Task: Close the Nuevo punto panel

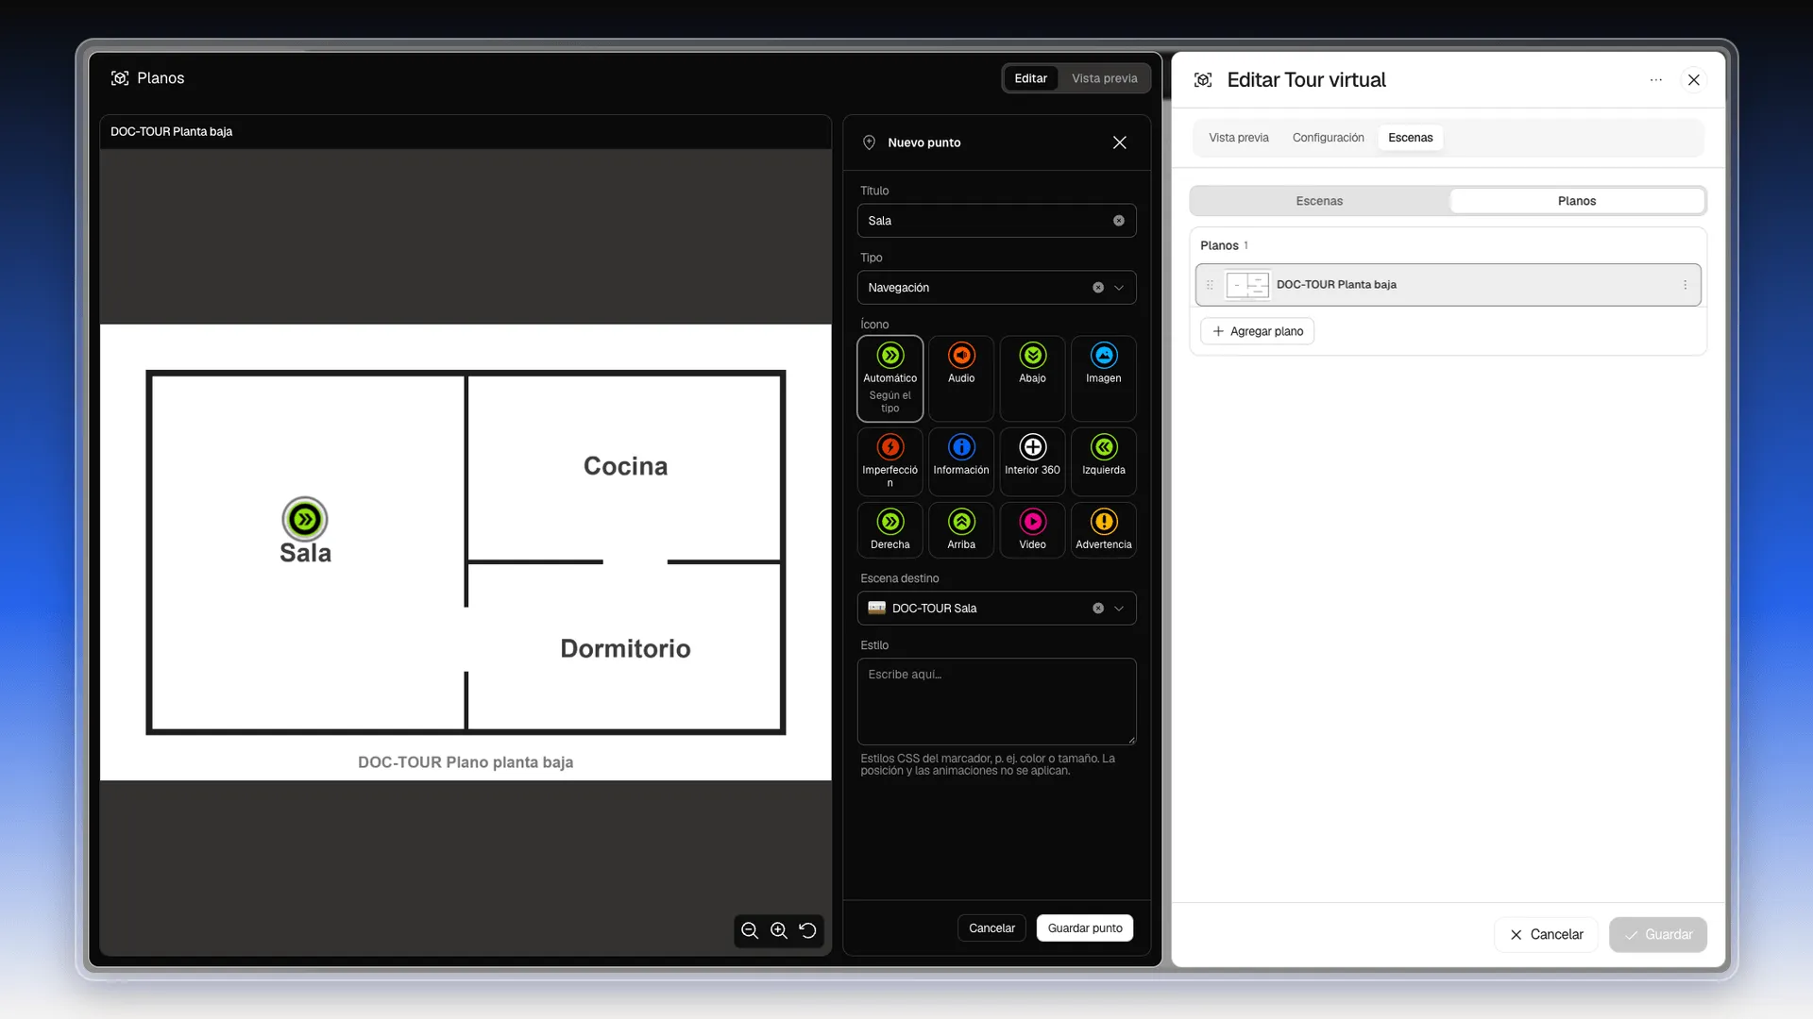Action: coord(1120,142)
